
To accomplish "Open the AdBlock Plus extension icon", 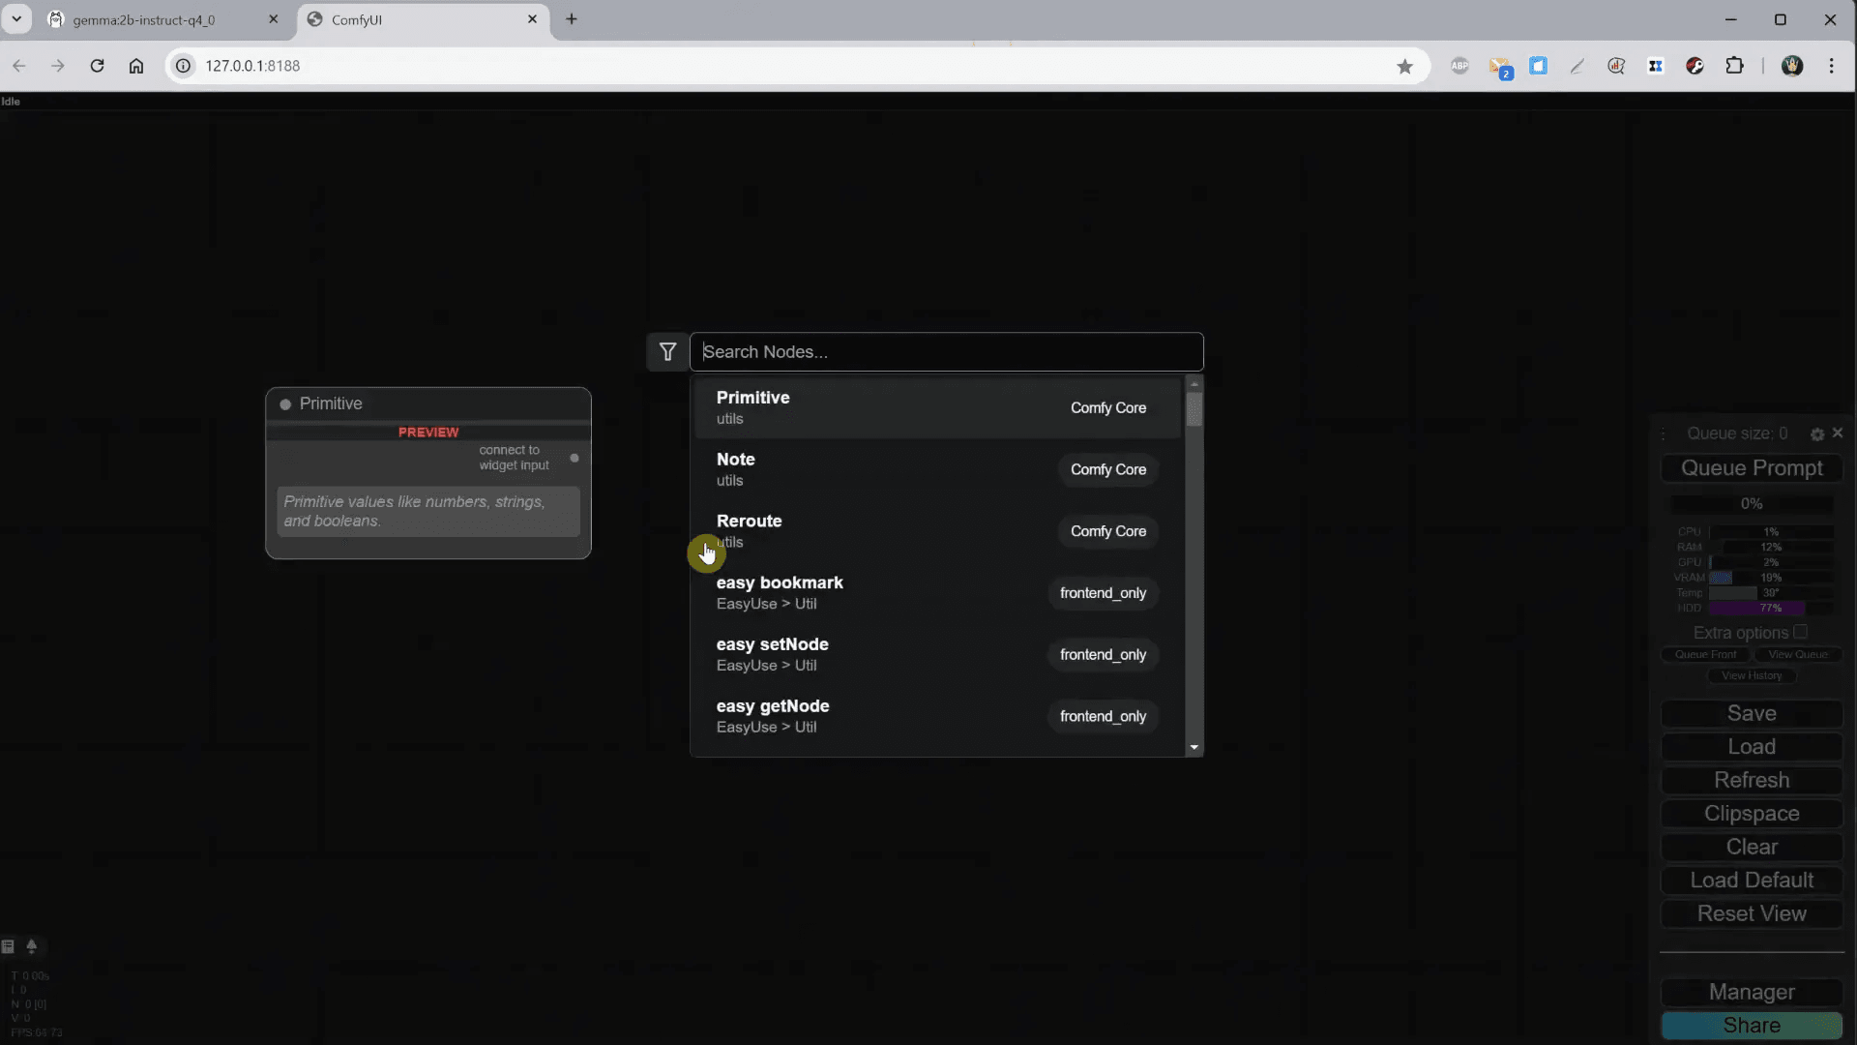I will coord(1460,66).
